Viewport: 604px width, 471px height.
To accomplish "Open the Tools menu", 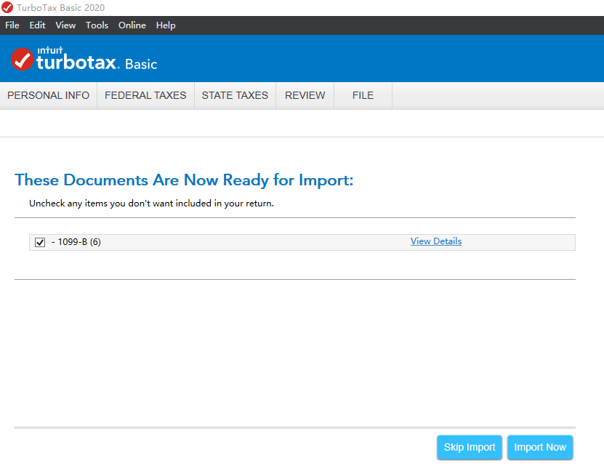I will click(97, 25).
